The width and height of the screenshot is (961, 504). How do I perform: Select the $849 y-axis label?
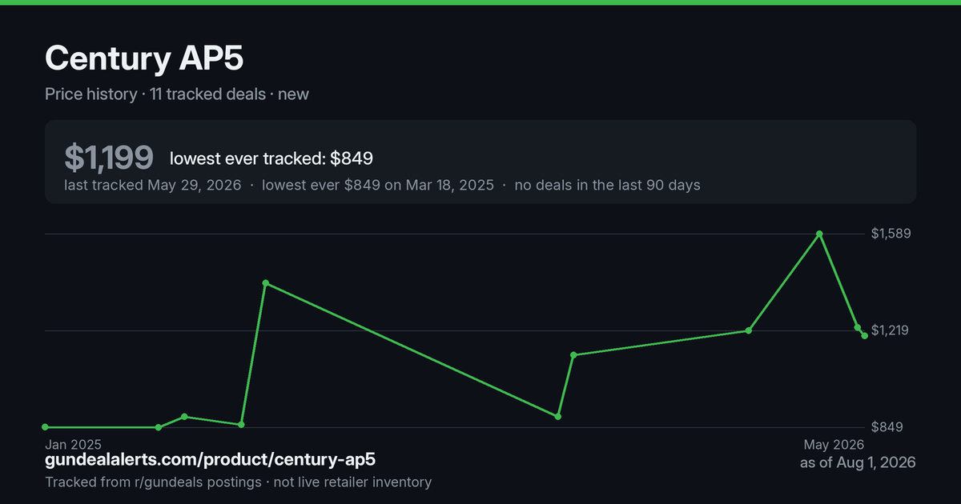[887, 427]
